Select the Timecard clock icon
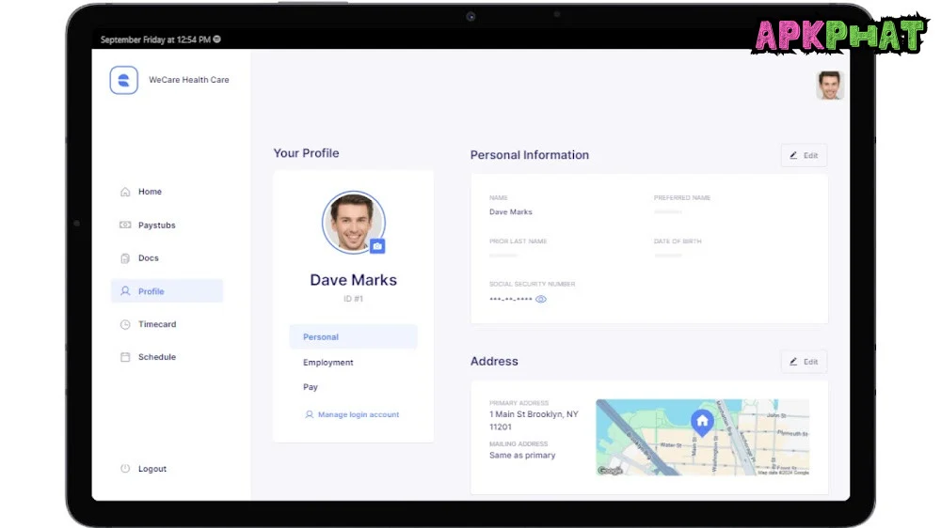This screenshot has width=941, height=528. point(125,324)
